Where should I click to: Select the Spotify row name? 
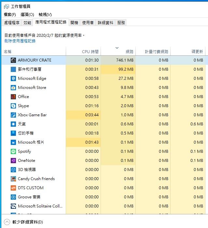point(24,151)
